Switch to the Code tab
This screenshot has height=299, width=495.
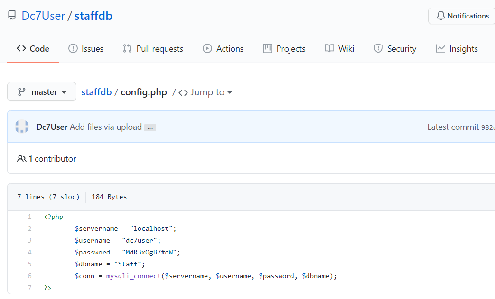pyautogui.click(x=33, y=49)
